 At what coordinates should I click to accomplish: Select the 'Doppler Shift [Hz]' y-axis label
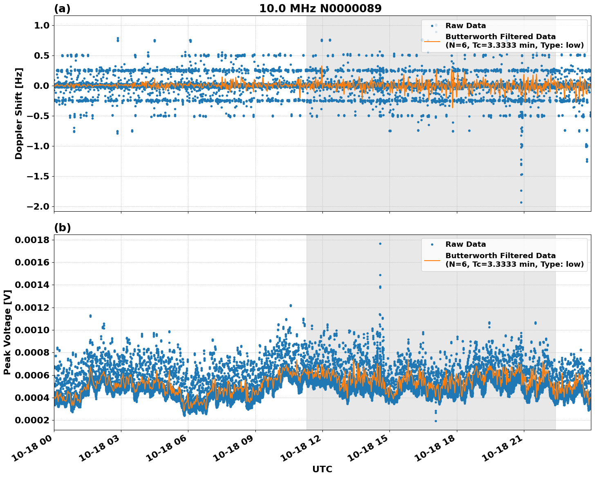[x=19, y=113]
